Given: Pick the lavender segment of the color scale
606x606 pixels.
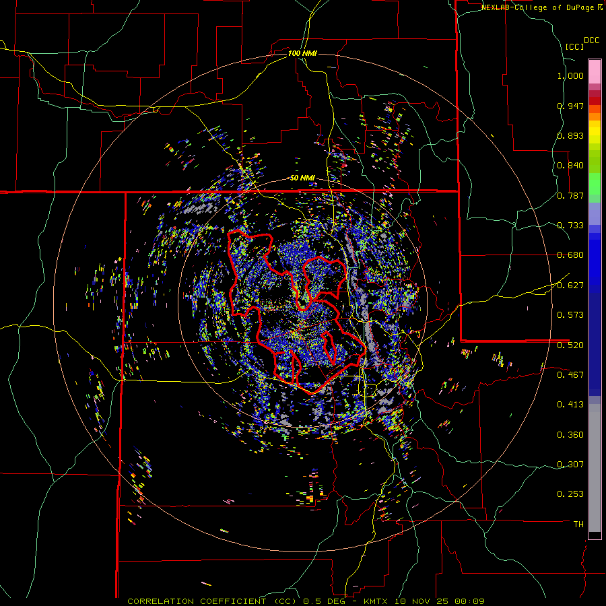Looking at the screenshot, I should 595,213.
